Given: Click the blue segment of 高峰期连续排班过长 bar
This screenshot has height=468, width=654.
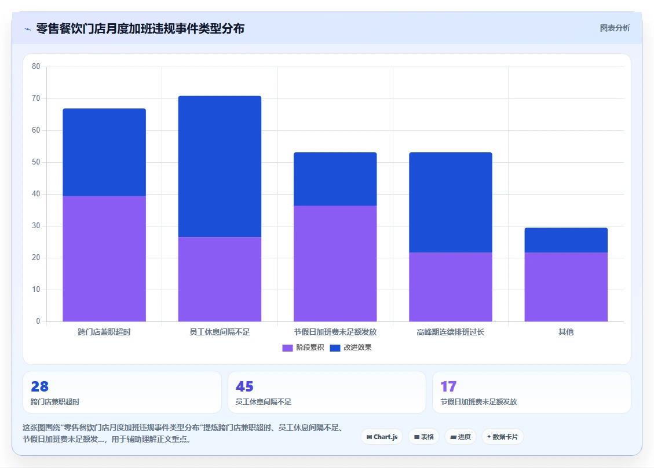Looking at the screenshot, I should [451, 202].
